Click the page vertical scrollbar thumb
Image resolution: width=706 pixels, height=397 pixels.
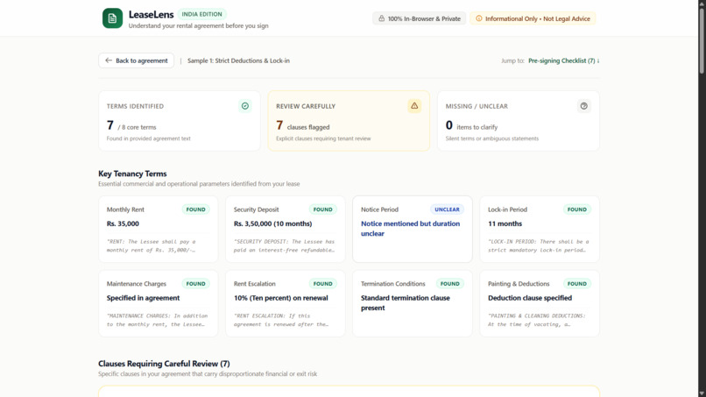coord(702,39)
